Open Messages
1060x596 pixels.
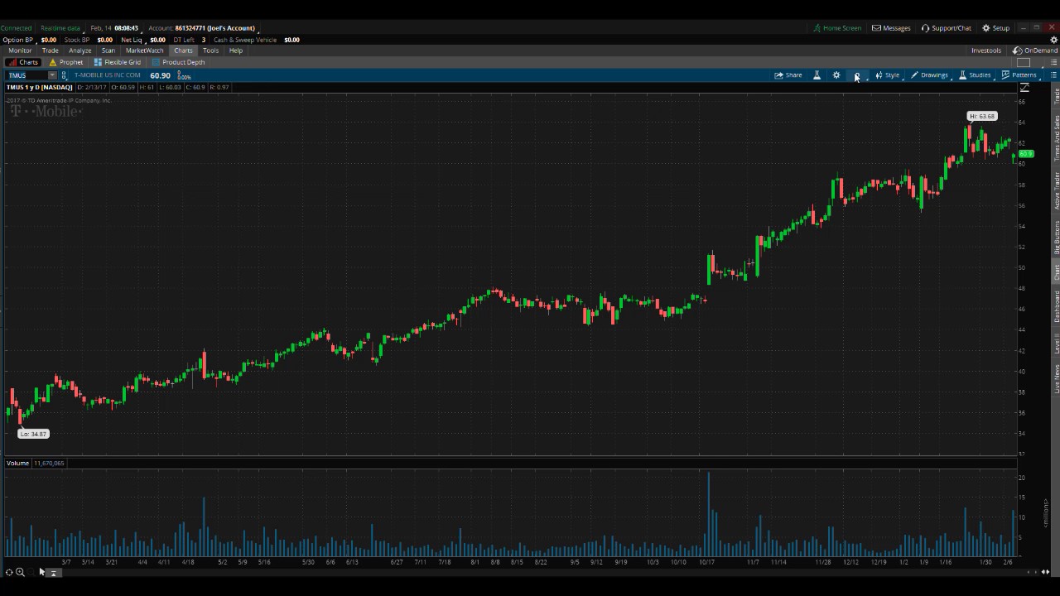tap(891, 28)
